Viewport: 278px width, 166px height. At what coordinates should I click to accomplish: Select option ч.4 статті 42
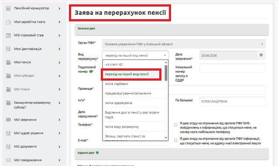[x=134, y=64]
